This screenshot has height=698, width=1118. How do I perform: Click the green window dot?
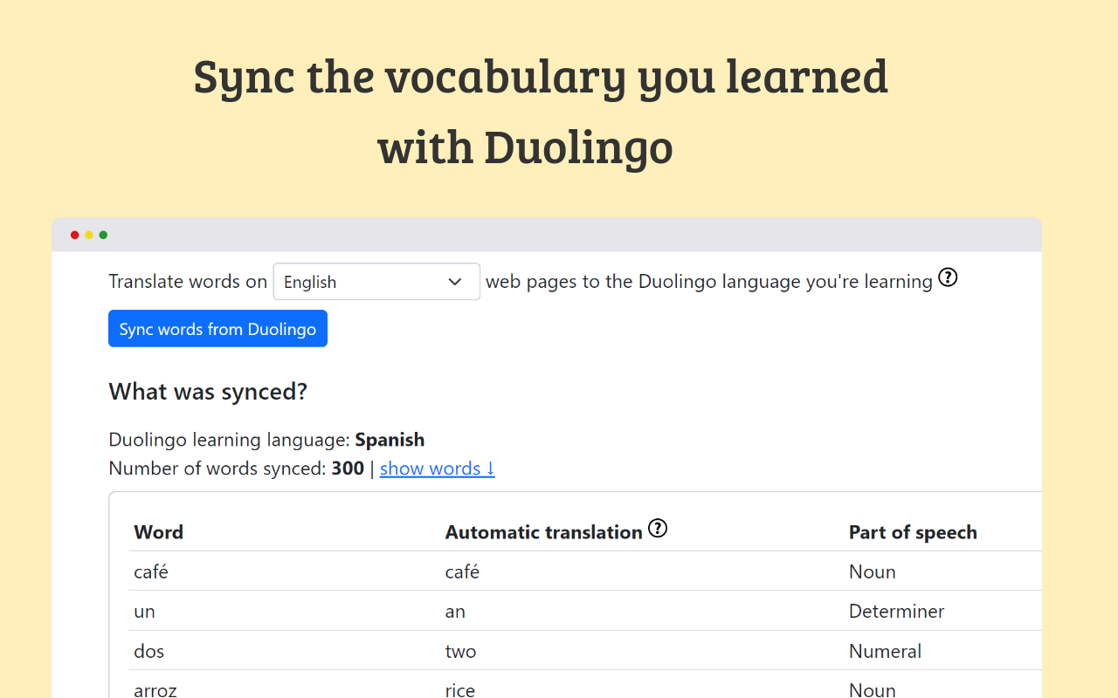(x=102, y=235)
